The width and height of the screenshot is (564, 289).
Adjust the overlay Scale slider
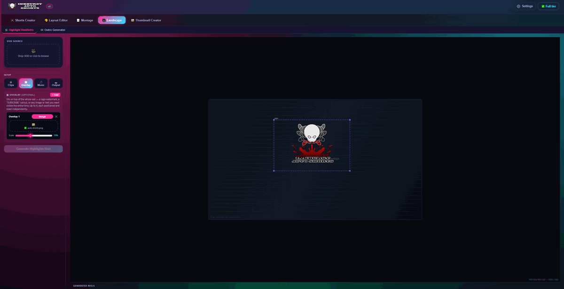(33, 135)
